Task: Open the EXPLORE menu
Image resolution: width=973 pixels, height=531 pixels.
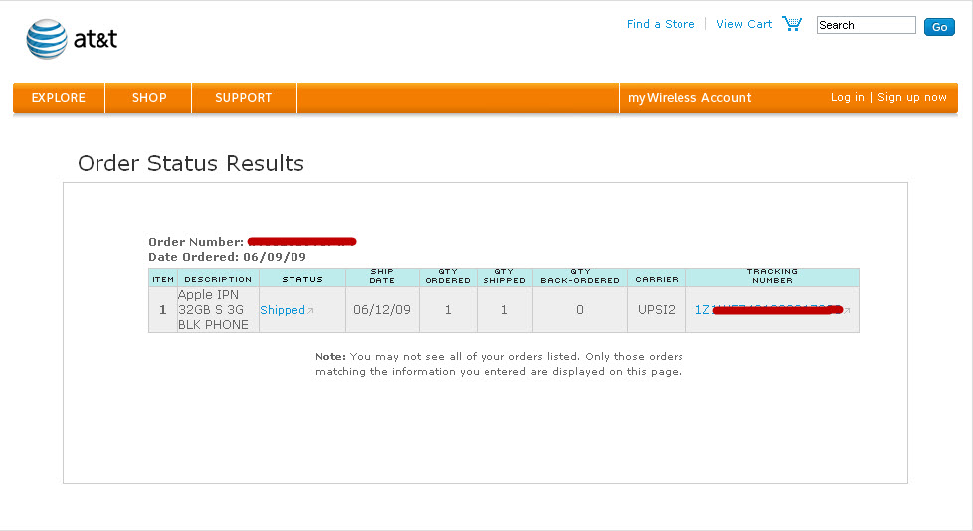Action: point(59,98)
